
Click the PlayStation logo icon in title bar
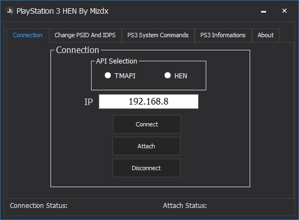click(10, 11)
